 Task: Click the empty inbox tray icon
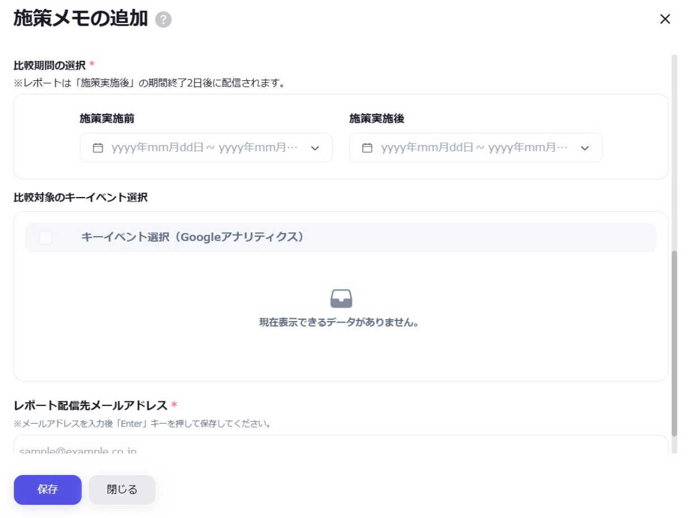(341, 299)
